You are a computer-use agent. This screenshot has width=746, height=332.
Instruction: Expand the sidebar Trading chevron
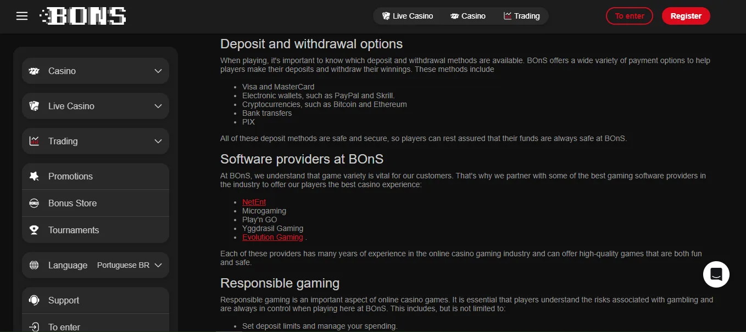pyautogui.click(x=158, y=141)
